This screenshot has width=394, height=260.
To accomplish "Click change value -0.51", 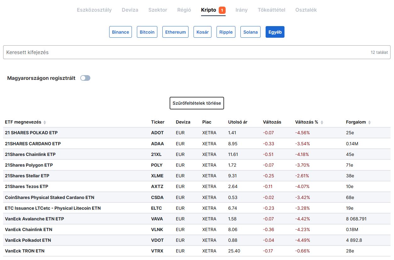I will pyautogui.click(x=268, y=154).
